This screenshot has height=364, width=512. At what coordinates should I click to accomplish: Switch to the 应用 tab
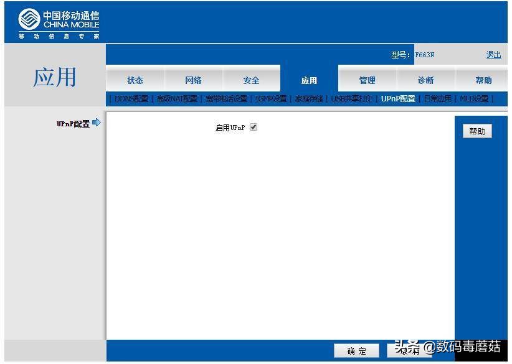(309, 80)
